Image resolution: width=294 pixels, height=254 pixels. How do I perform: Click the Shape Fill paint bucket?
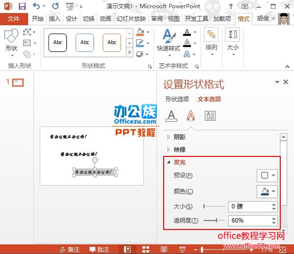tap(140, 32)
